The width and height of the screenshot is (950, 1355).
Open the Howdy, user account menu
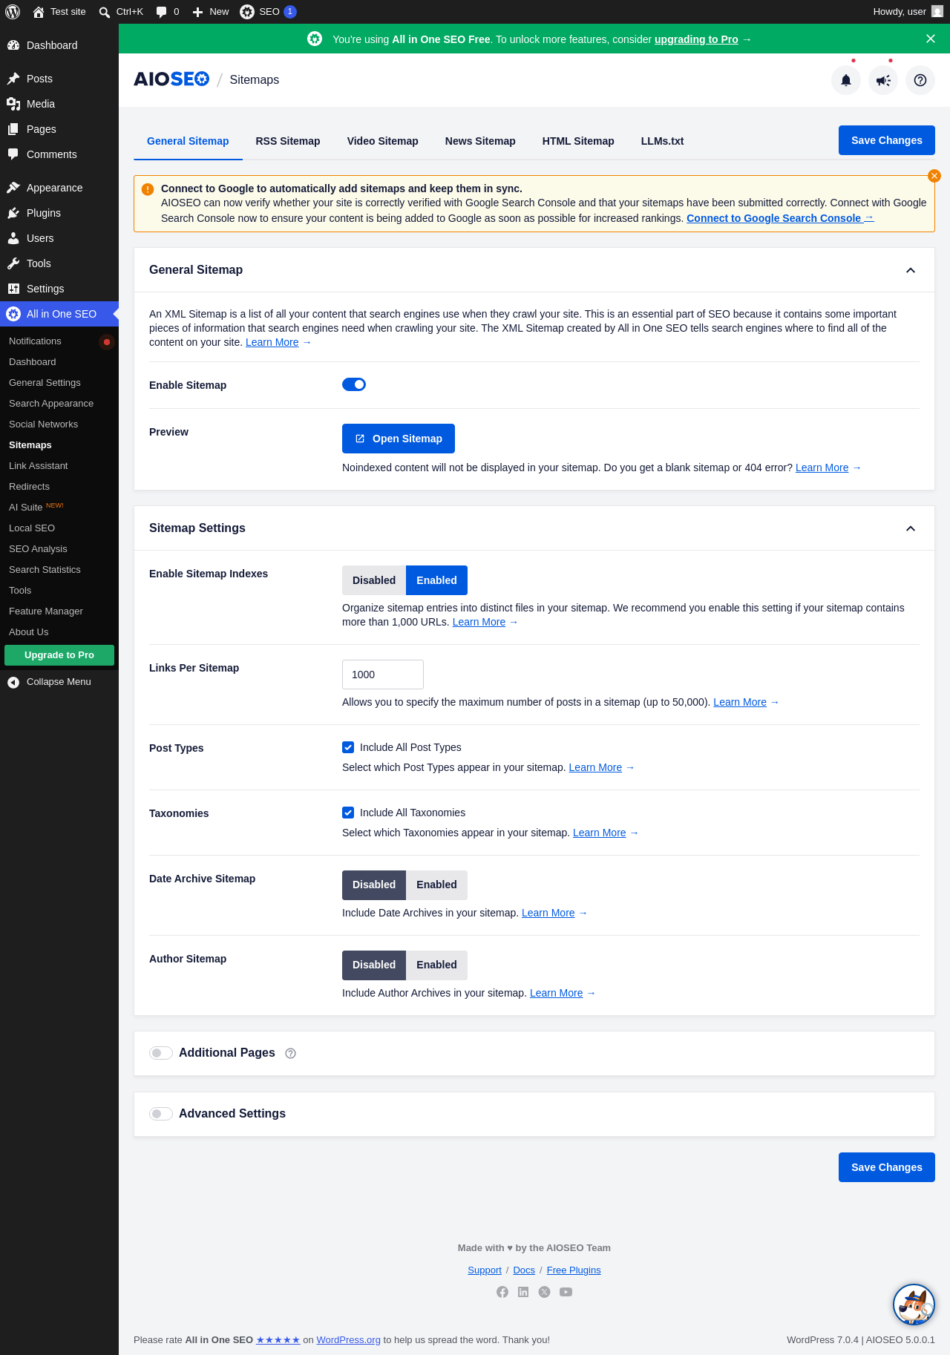point(908,12)
